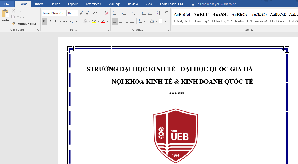The image size is (298, 164).
Task: Open Font dialog launcher
Action: tap(108, 30)
